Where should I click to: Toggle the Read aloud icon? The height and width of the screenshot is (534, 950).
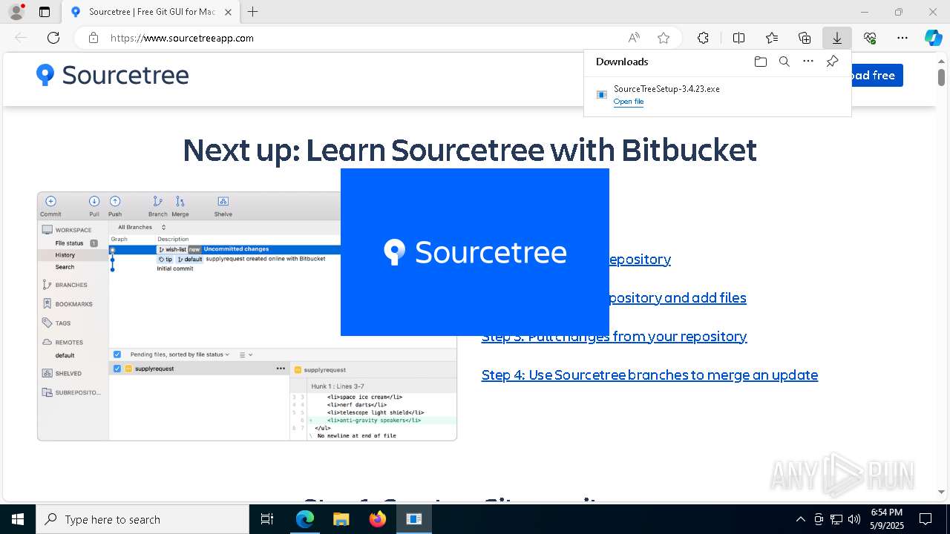[634, 38]
